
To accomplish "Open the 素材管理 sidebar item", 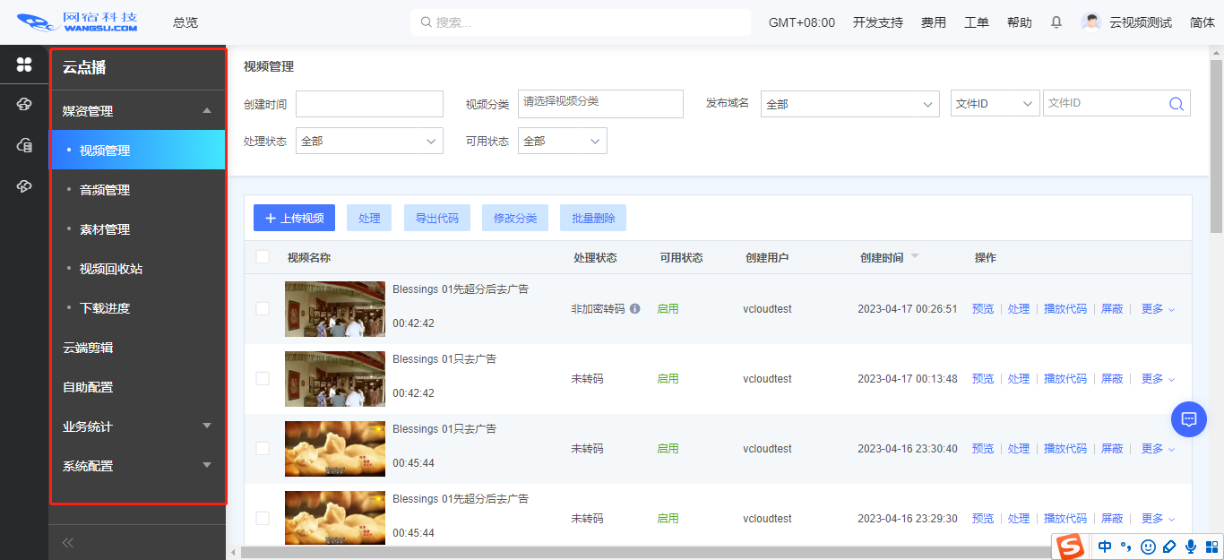I will 137,229.
